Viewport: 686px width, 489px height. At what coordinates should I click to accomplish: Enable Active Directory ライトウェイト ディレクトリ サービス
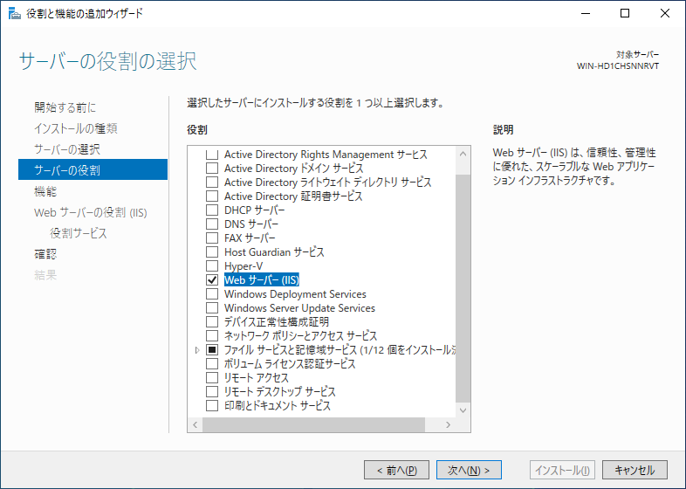pos(212,183)
